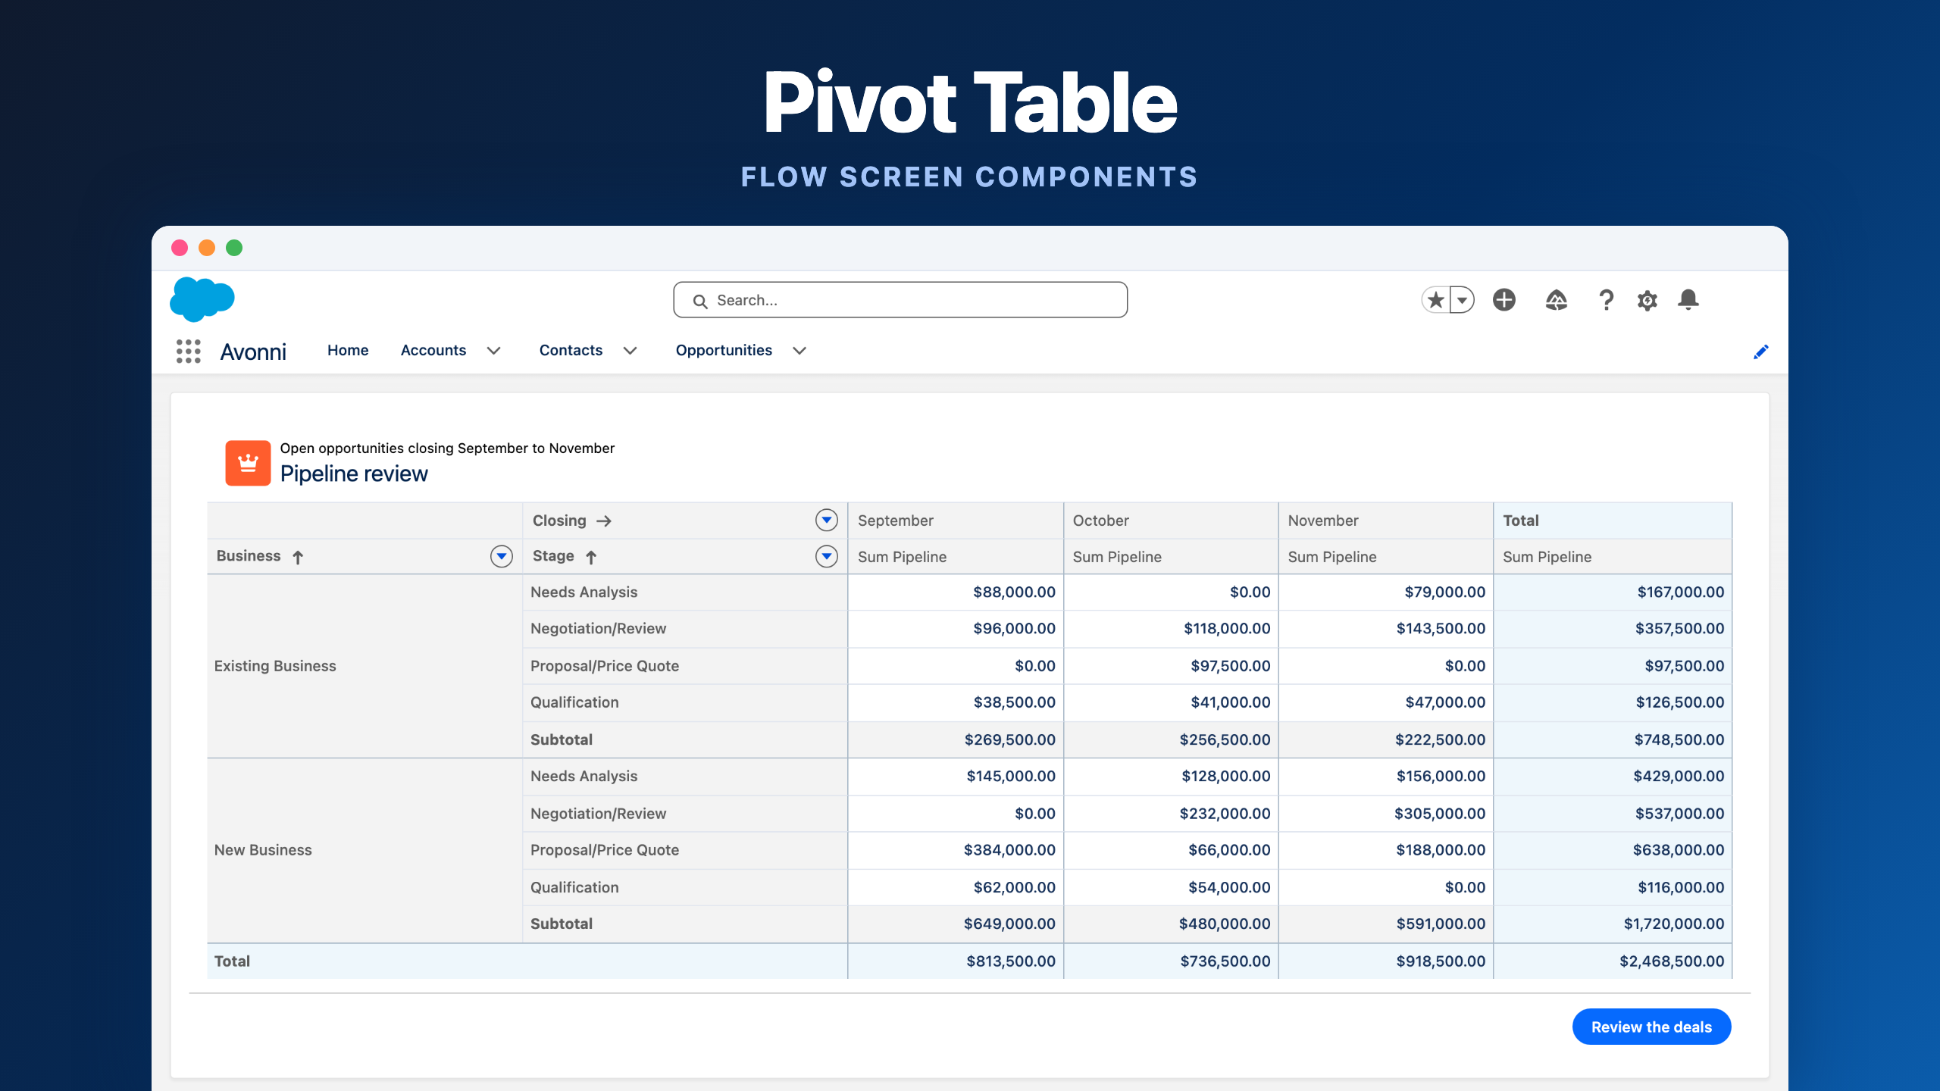1940x1091 pixels.
Task: Open the Business column header dropdown
Action: pyautogui.click(x=501, y=556)
